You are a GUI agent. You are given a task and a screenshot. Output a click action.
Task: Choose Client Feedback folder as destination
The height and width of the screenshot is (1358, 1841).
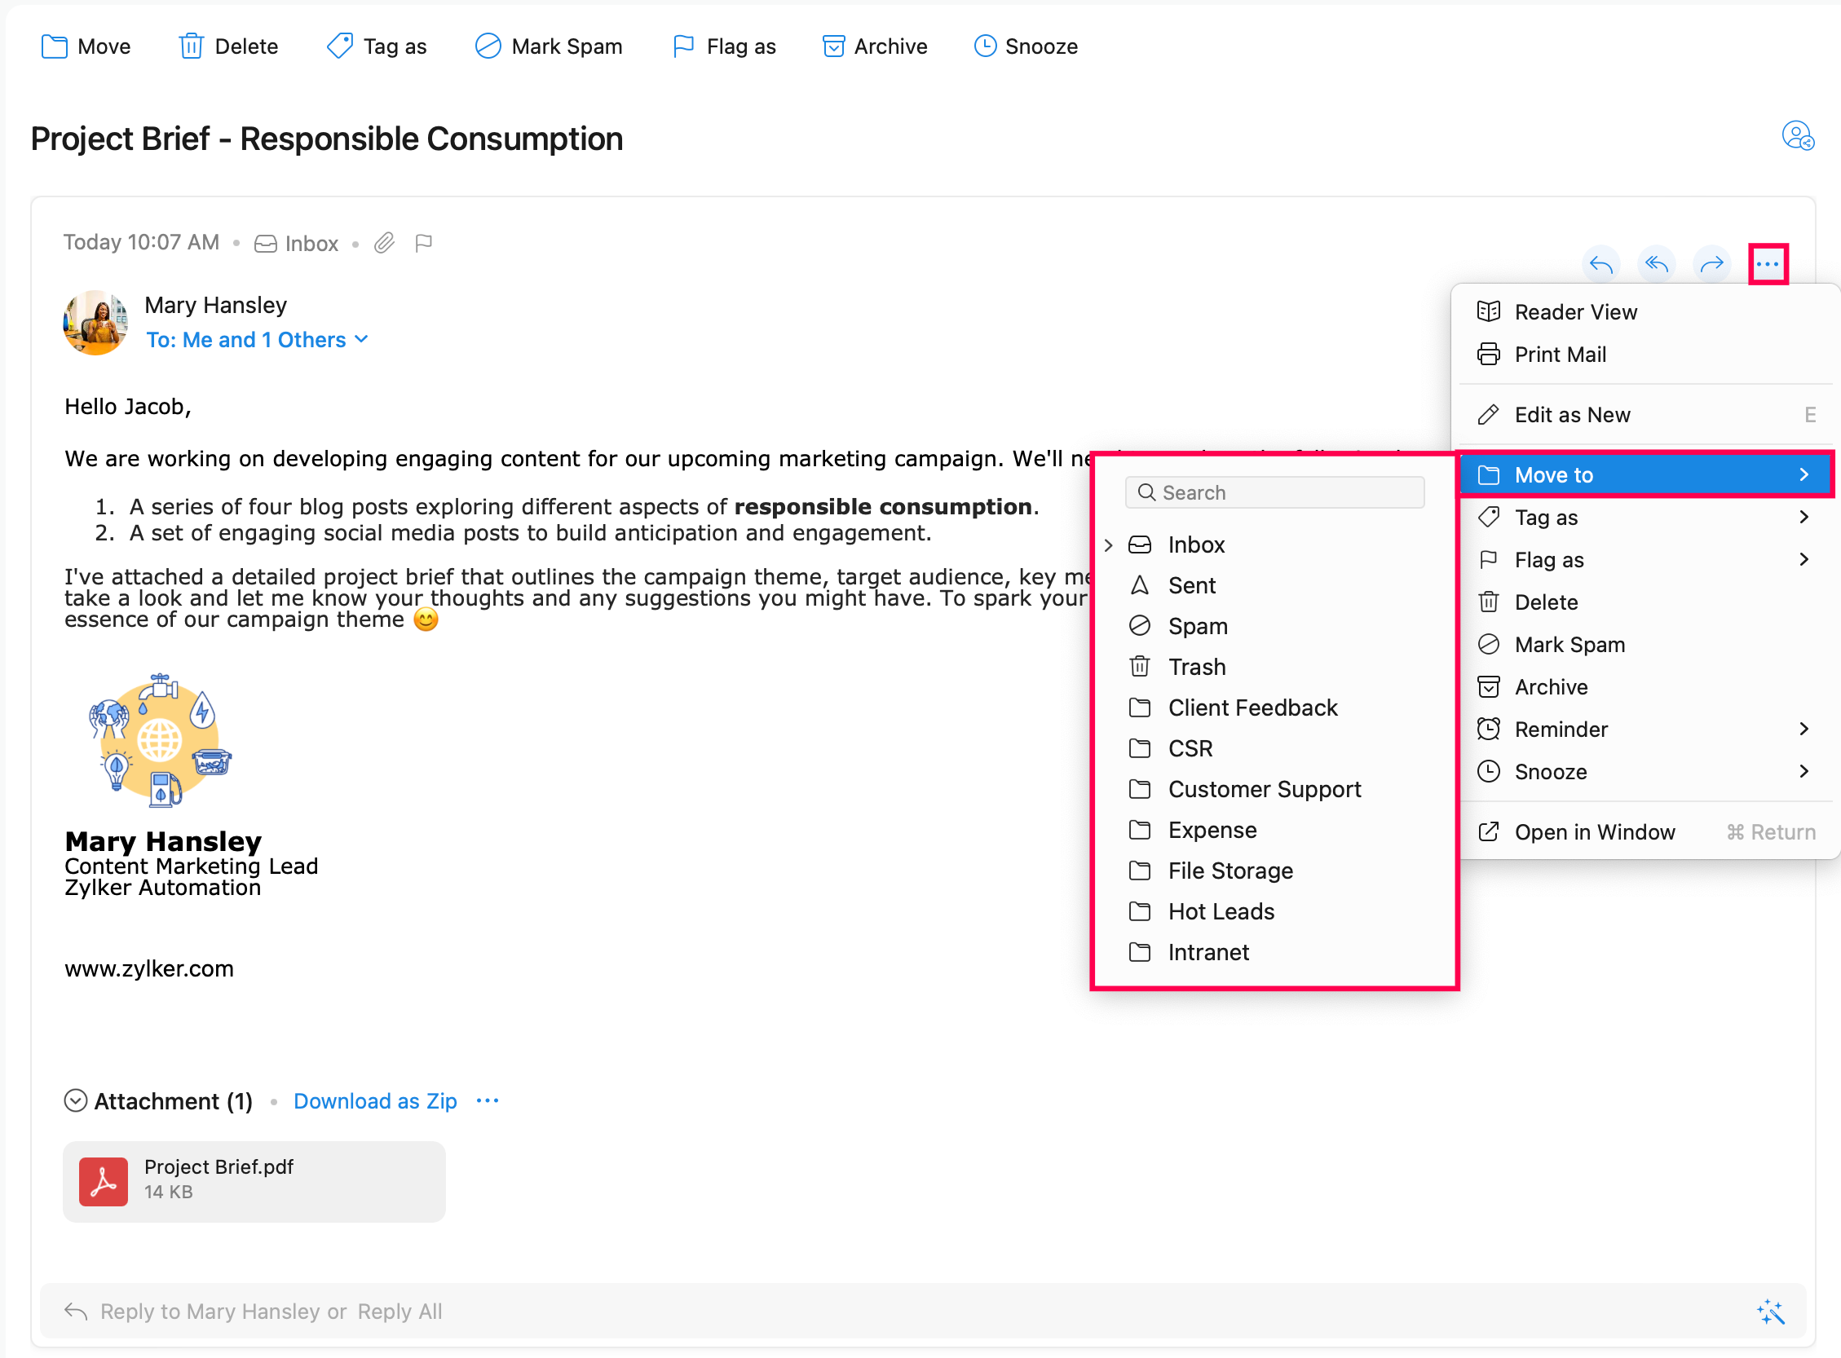point(1252,708)
